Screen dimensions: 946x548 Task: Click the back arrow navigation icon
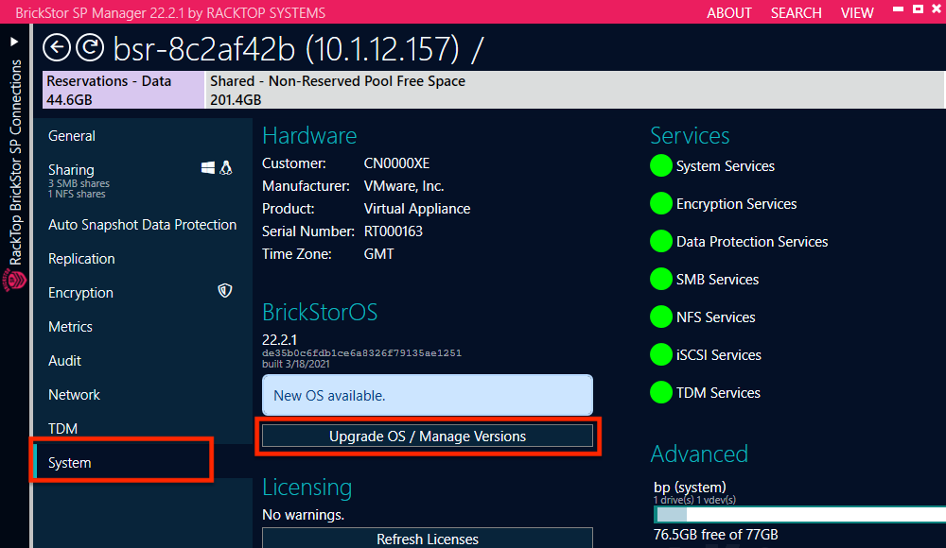click(57, 47)
